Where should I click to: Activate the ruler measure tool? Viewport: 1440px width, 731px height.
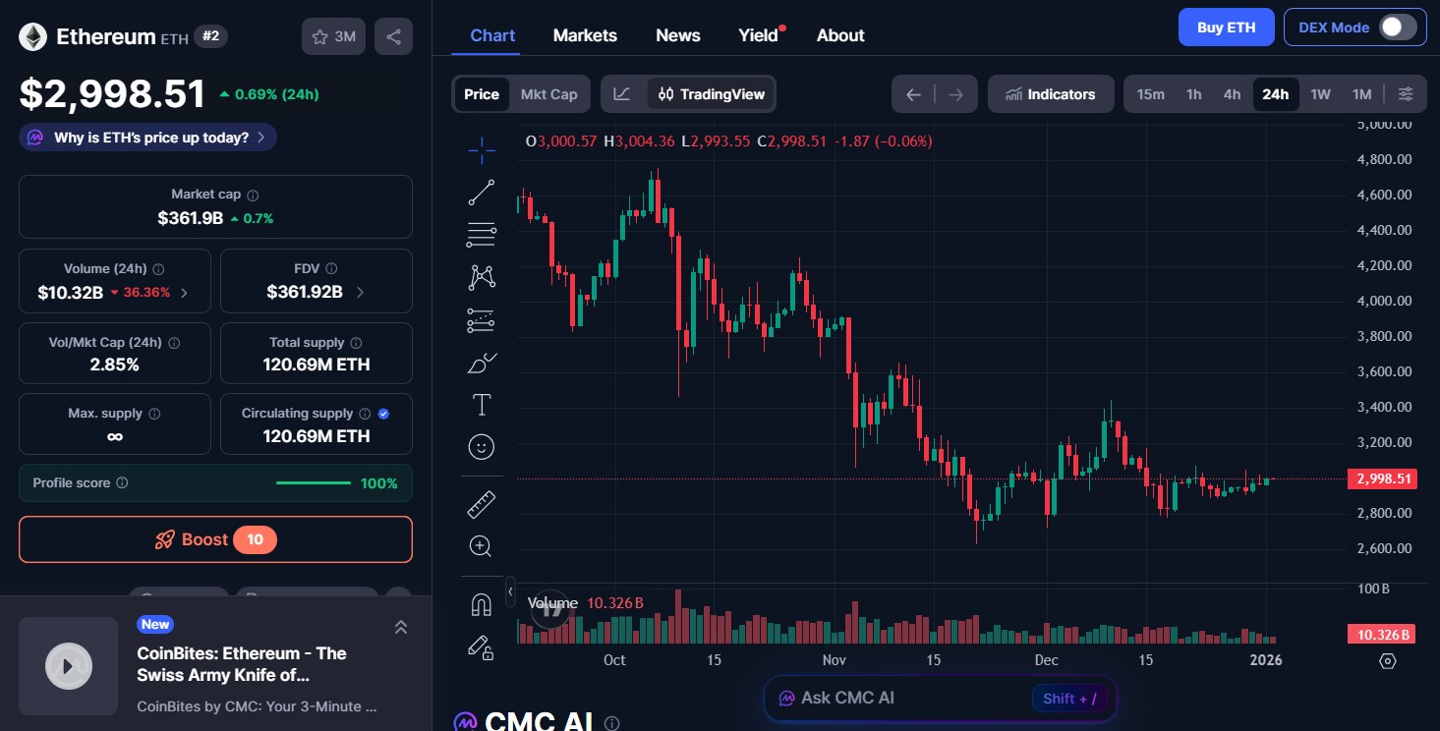click(x=481, y=504)
